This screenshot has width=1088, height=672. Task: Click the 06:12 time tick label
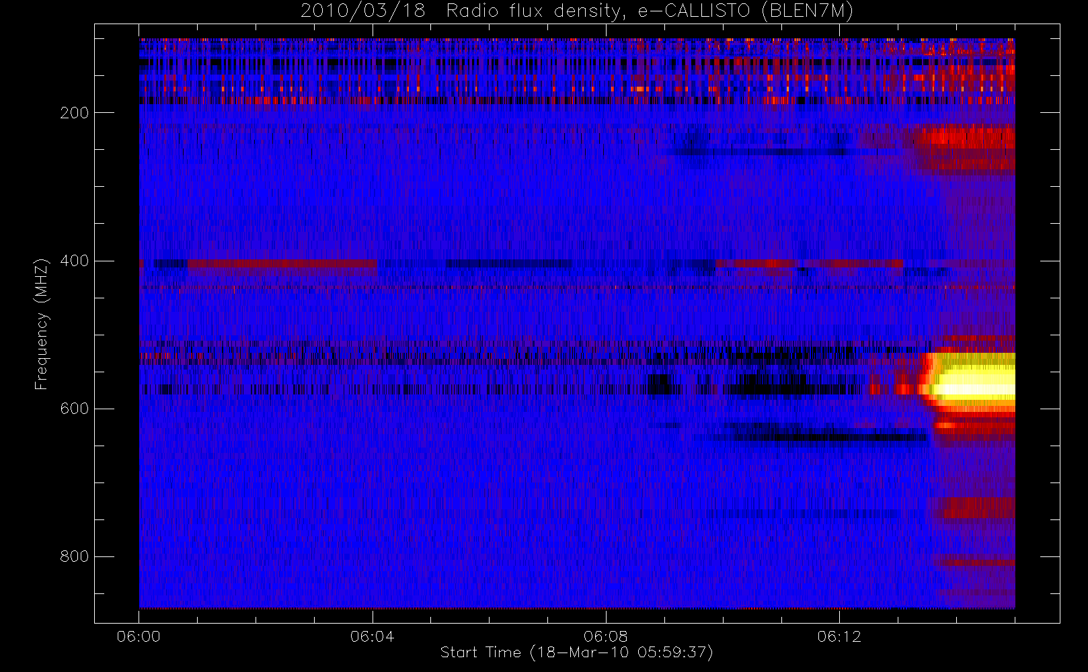point(839,636)
